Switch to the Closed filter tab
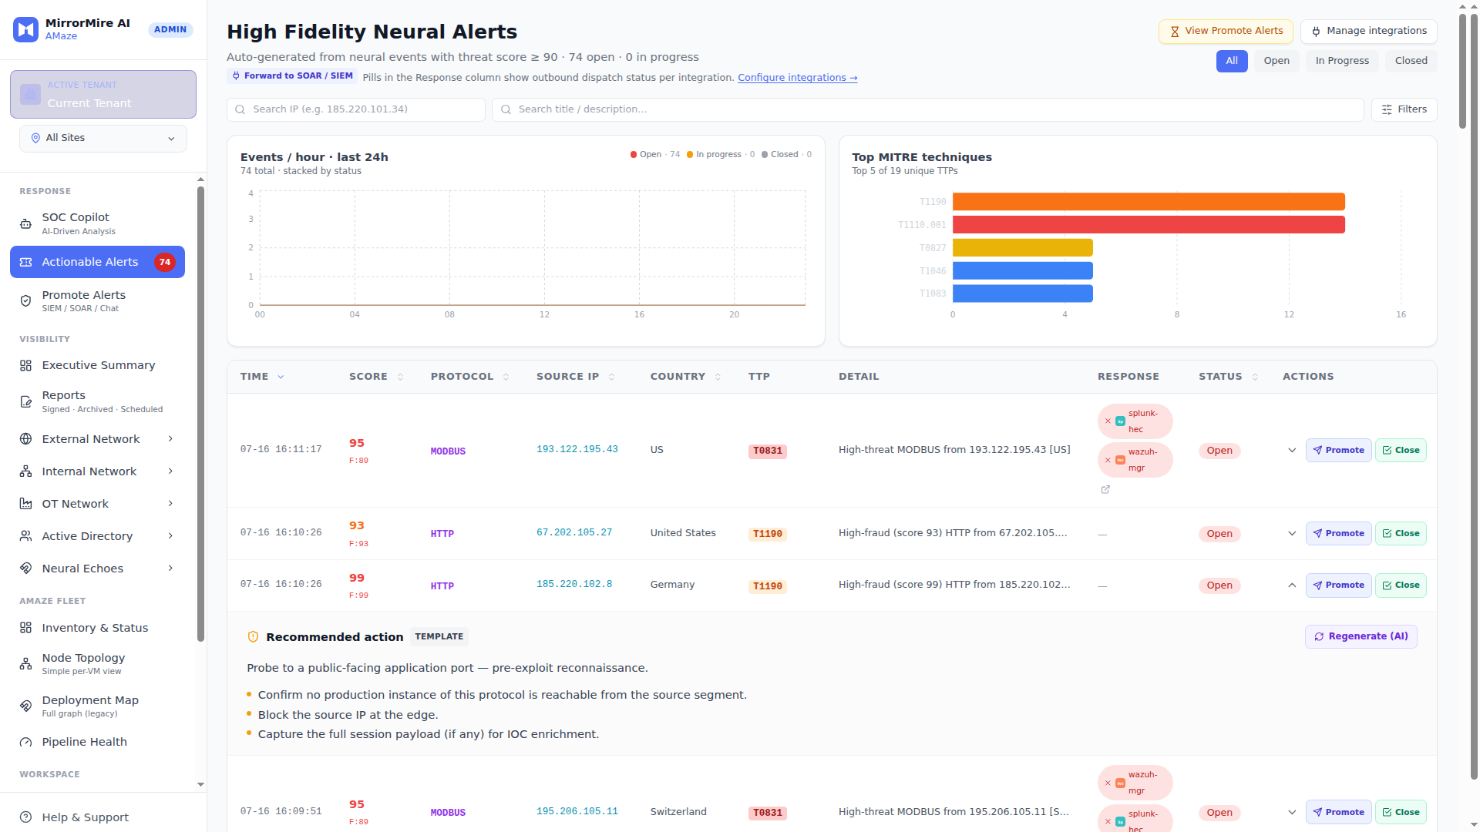This screenshot has width=1480, height=832. pyautogui.click(x=1411, y=61)
